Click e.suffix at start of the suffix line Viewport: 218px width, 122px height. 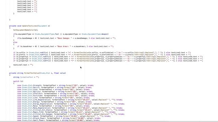(21, 53)
